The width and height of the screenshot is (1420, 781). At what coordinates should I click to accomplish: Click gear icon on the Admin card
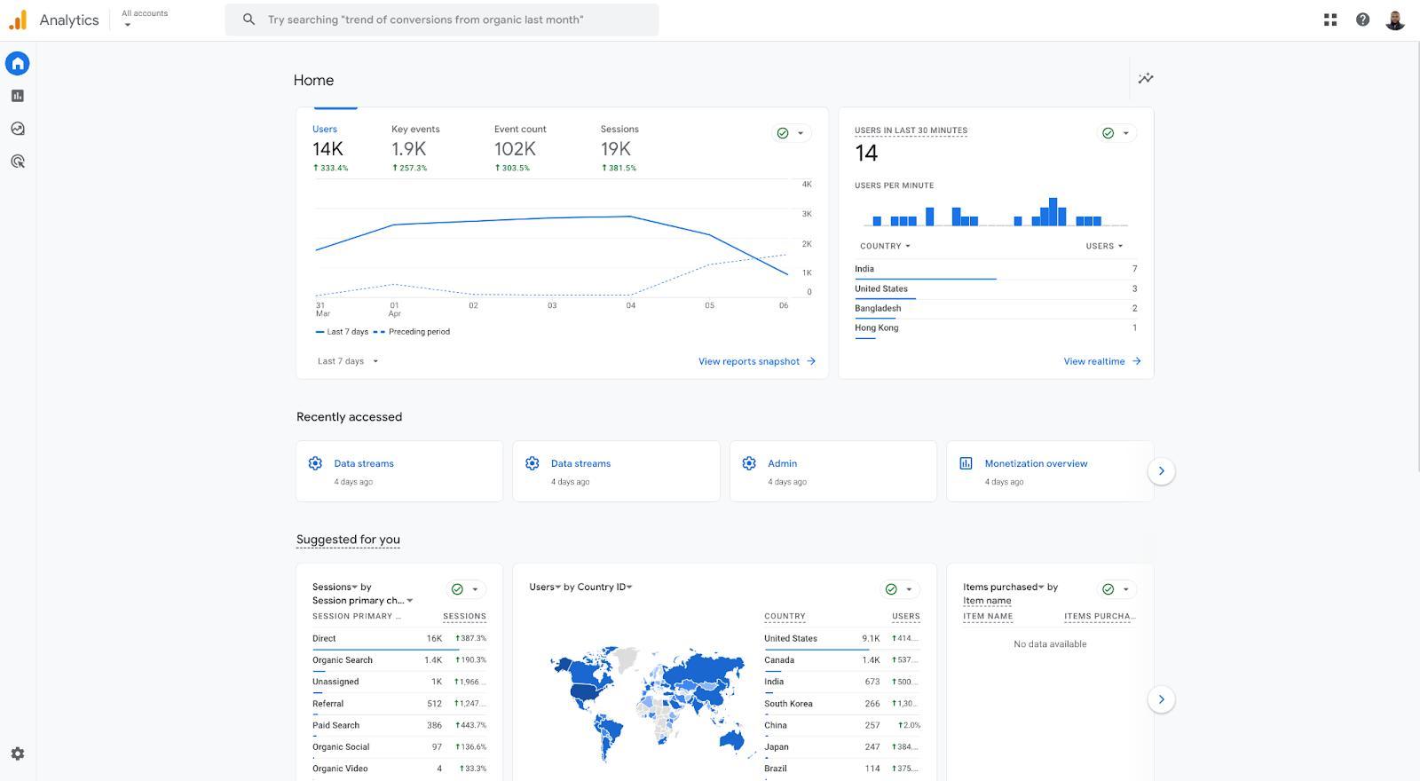(x=749, y=463)
